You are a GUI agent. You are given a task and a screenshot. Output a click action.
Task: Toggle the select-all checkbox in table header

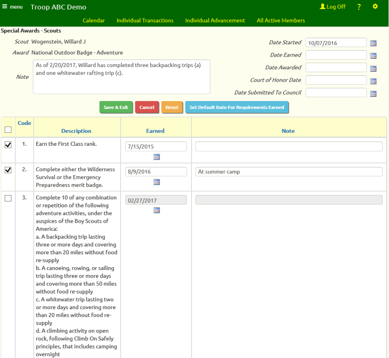click(8, 130)
